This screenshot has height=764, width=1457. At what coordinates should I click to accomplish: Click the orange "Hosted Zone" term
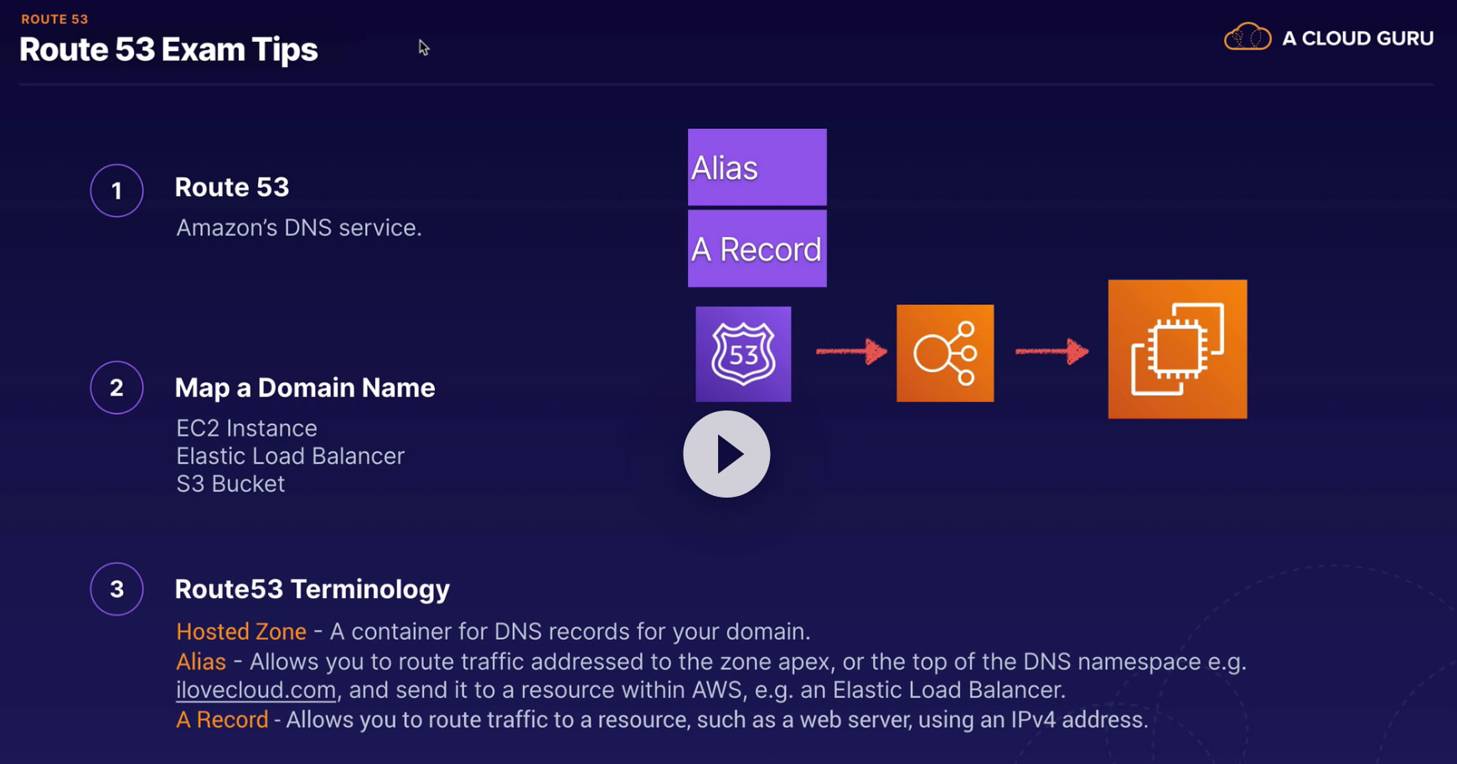pyautogui.click(x=241, y=632)
